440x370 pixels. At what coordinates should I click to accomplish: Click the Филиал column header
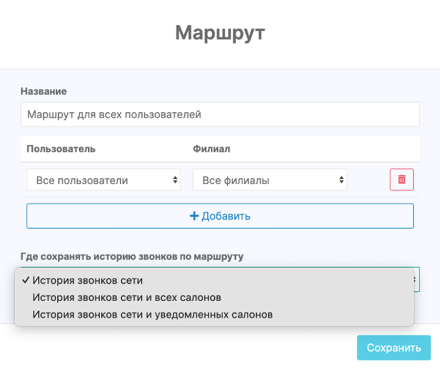coord(211,149)
